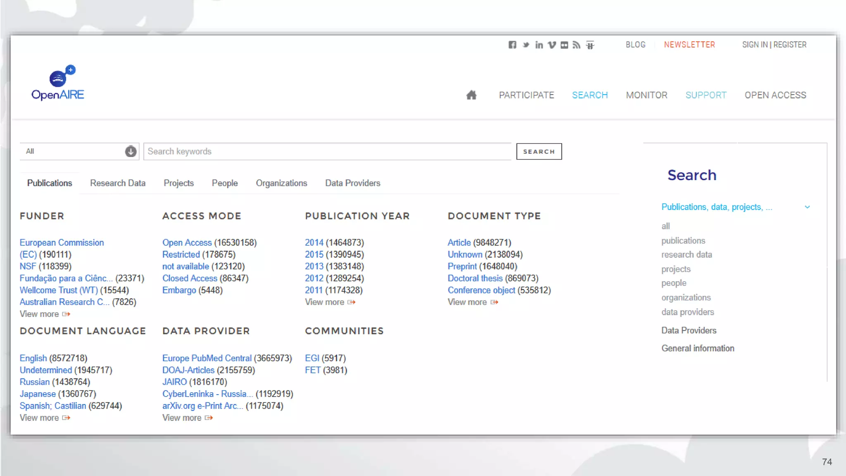Click the Search keywords input field

(x=327, y=151)
